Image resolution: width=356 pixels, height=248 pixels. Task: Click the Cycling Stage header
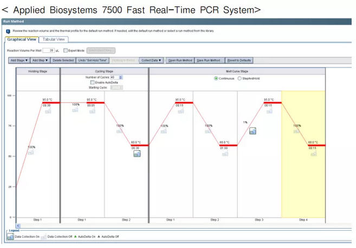click(x=104, y=71)
